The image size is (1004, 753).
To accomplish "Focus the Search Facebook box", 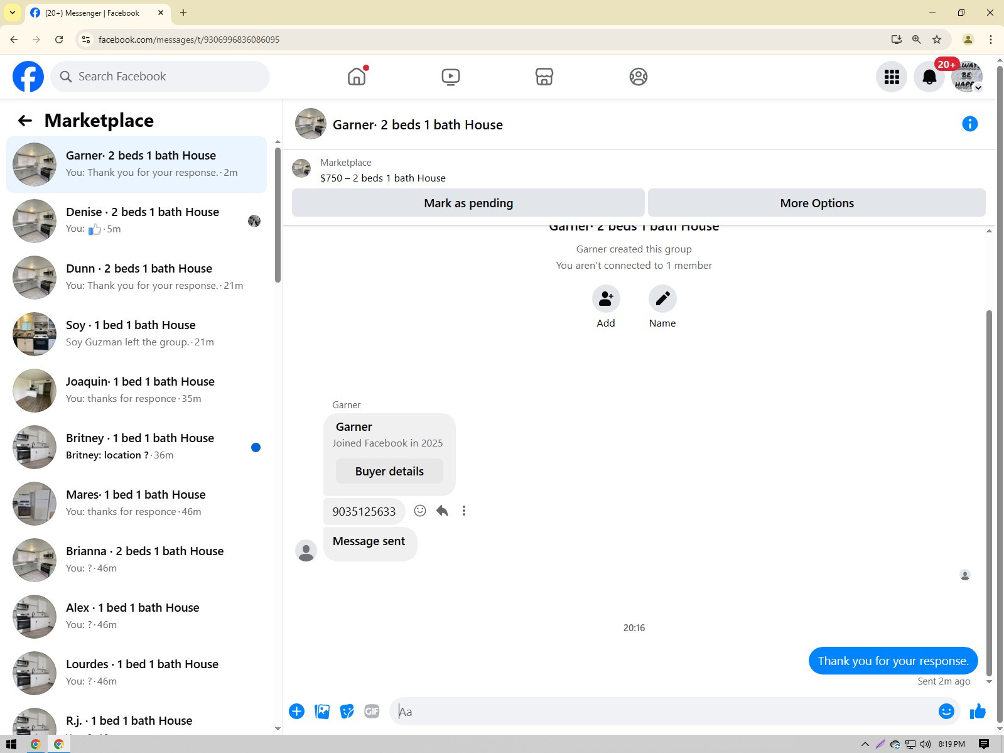I will tap(160, 77).
